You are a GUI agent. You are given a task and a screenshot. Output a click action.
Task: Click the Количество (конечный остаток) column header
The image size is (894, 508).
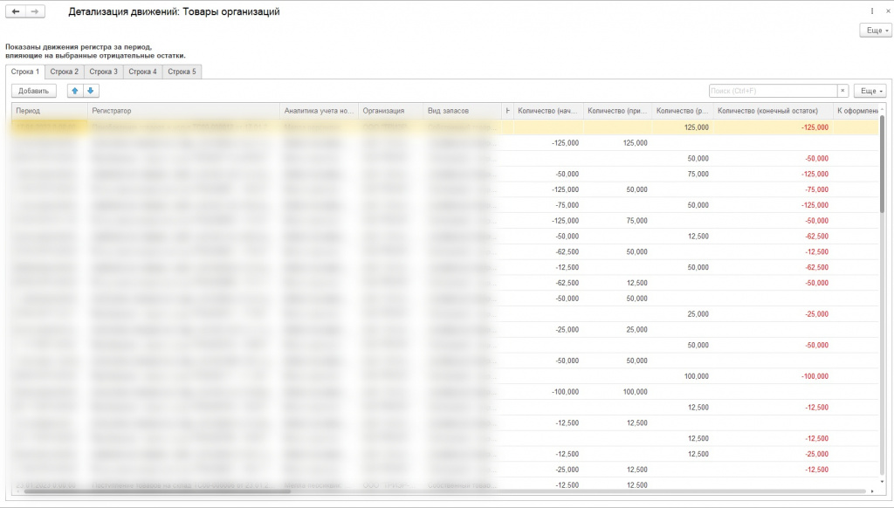773,111
